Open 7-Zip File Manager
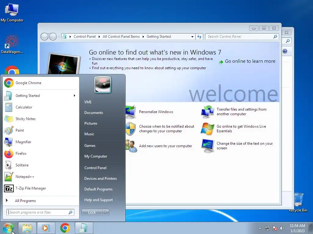 (41, 188)
